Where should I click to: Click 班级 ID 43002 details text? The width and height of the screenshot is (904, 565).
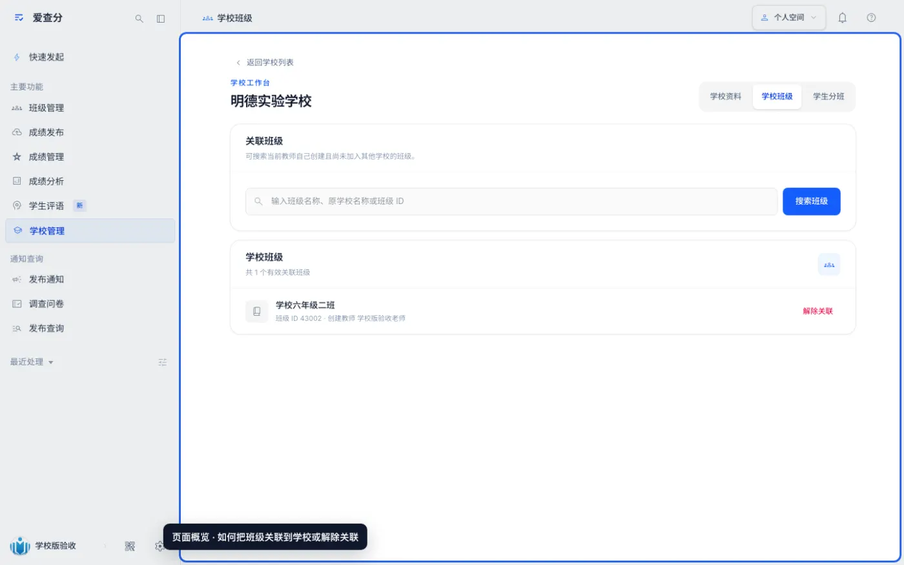coord(340,318)
